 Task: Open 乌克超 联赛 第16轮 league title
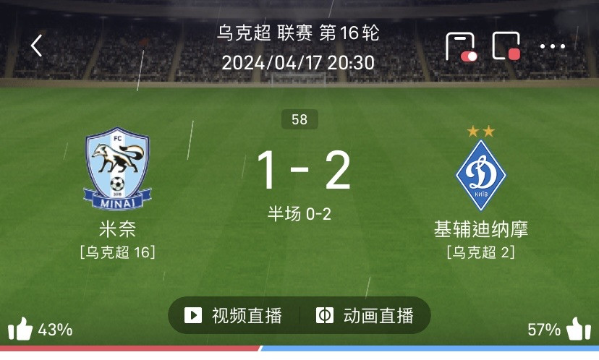pos(298,33)
